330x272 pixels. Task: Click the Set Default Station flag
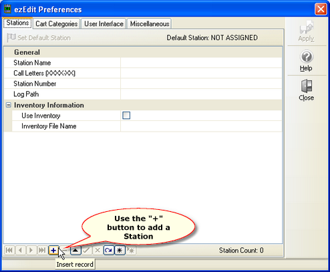[x=39, y=37]
